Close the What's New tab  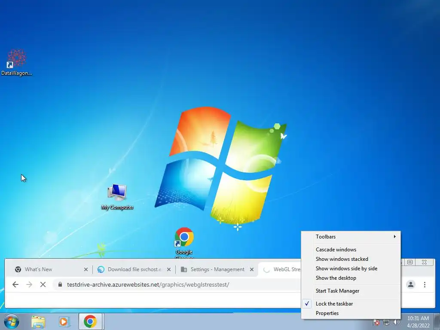pos(86,269)
